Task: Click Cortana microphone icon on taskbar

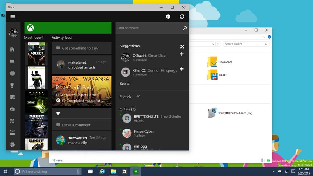Action: [x=78, y=172]
